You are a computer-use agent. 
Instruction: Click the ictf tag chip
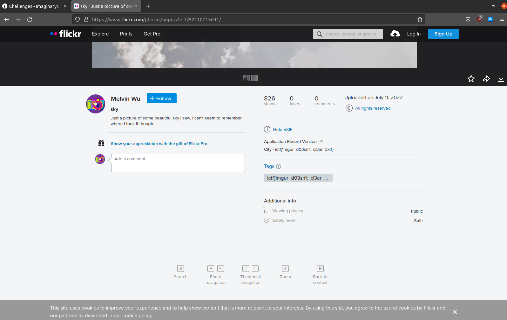coord(298,178)
